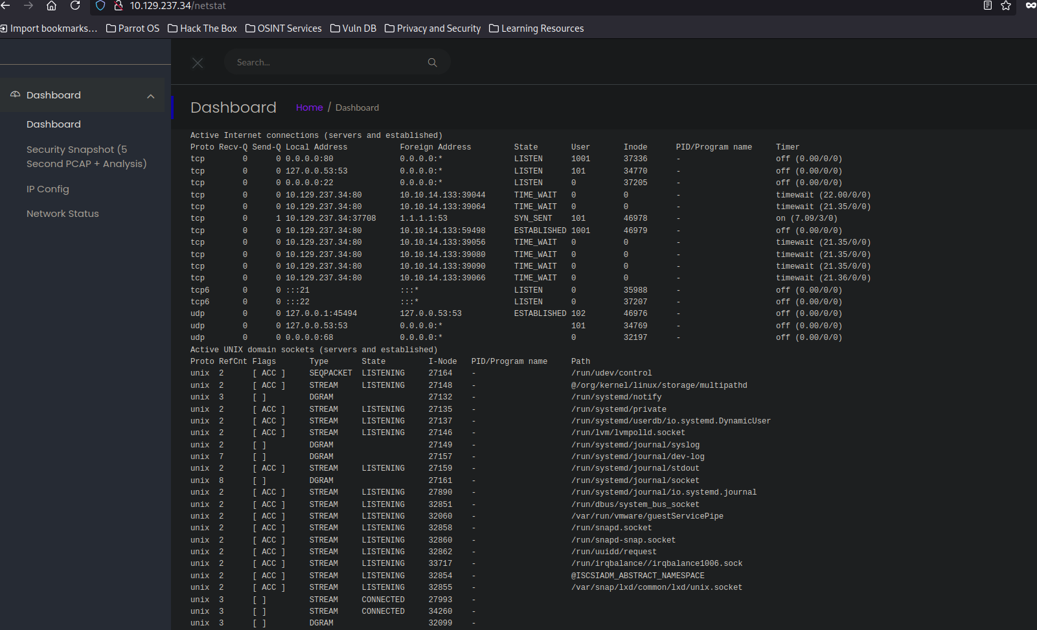Click the /run/udev/control socket path

pos(611,374)
